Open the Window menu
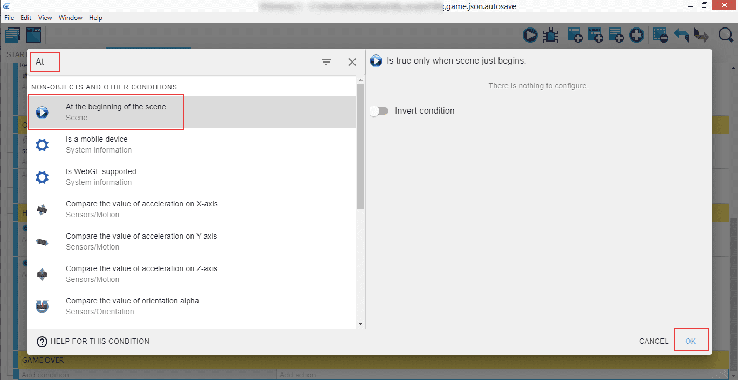Screen dimensions: 738x380 click(71, 18)
